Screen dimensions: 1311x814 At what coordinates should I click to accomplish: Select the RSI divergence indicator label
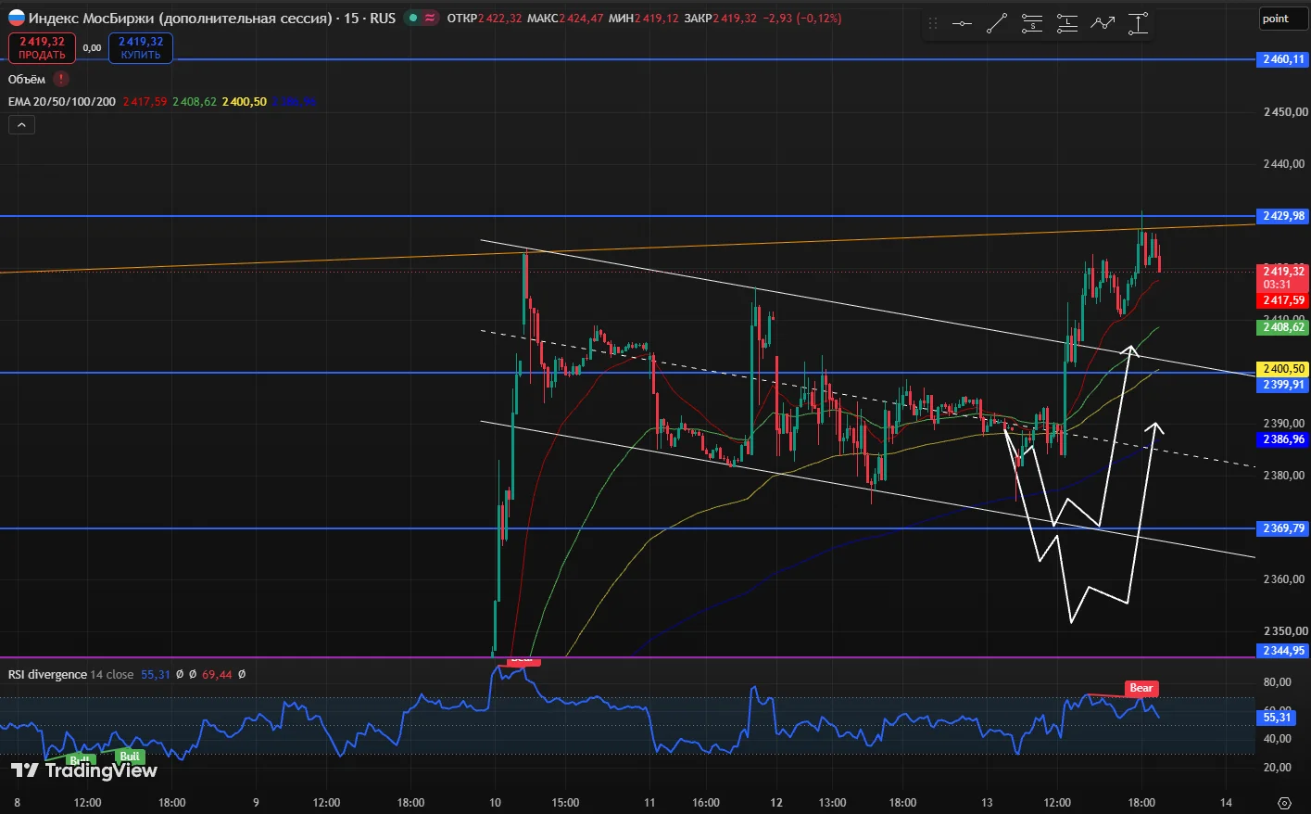(47, 674)
